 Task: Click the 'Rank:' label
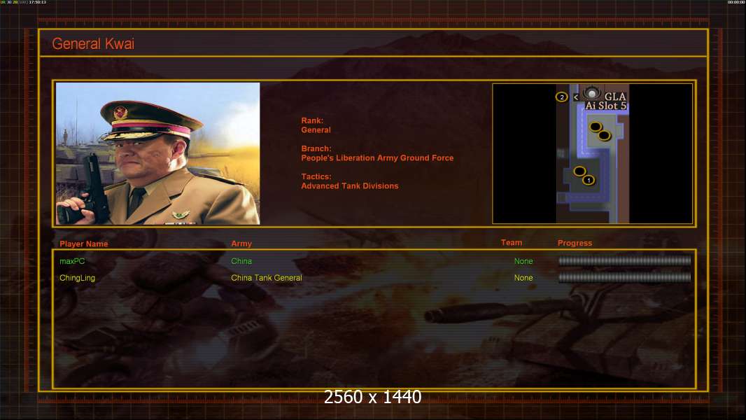coord(312,121)
